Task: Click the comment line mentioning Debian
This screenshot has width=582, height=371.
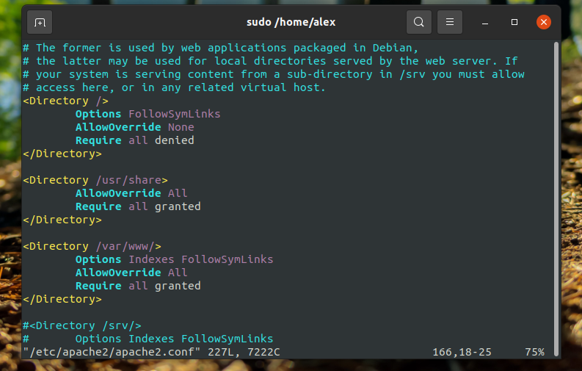Action: pyautogui.click(x=220, y=48)
